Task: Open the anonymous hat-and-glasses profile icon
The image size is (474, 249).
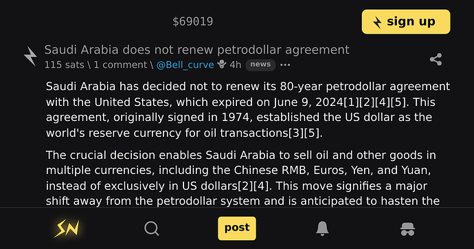Action: 407,229
